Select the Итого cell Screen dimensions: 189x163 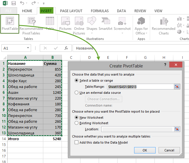(25, 139)
